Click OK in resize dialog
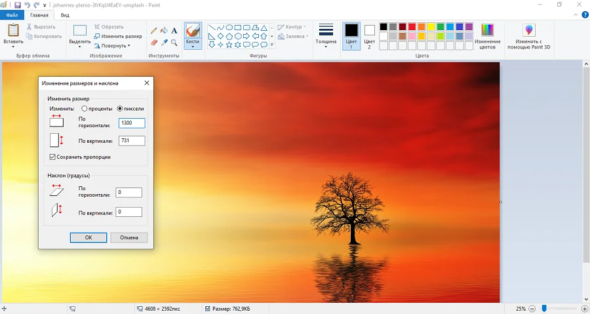 point(88,237)
